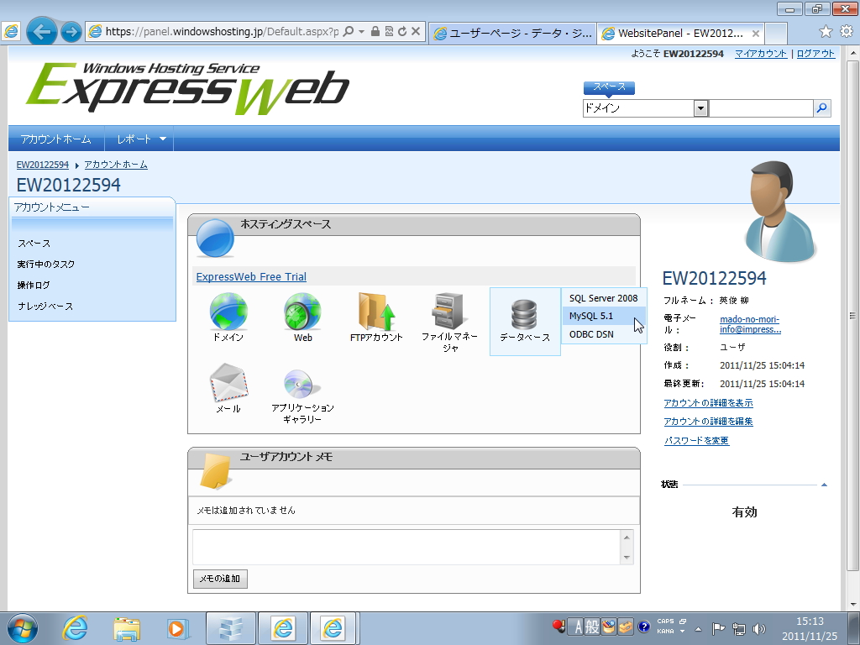Select MySQL 5.1 from database menu
The width and height of the screenshot is (860, 645).
pos(603,317)
